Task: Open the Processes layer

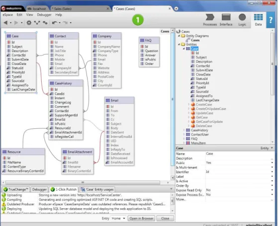Action: [x=210, y=20]
